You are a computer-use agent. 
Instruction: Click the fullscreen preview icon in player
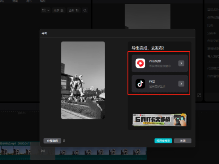pyautogui.click(x=199, y=95)
